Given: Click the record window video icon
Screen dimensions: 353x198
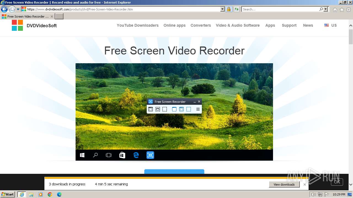Looking at the screenshot, I should click(x=181, y=109).
